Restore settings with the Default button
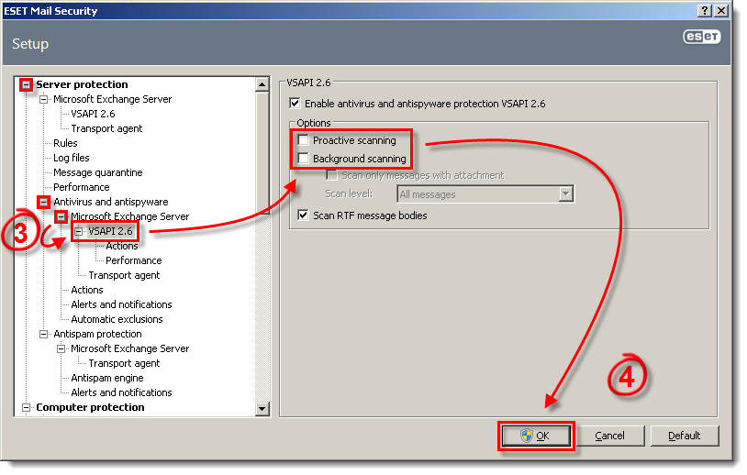This screenshot has width=747, height=475. tap(684, 436)
